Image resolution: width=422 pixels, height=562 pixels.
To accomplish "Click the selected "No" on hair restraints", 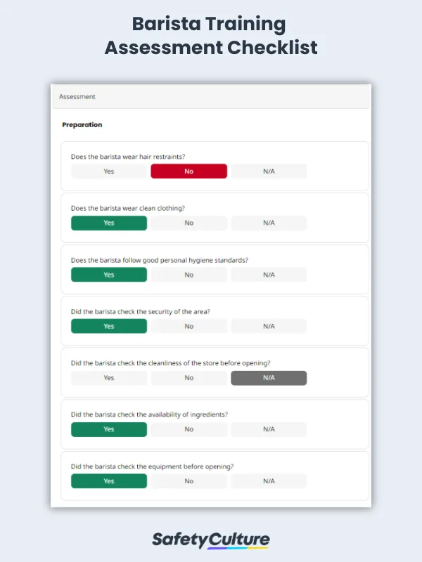I will 188,171.
